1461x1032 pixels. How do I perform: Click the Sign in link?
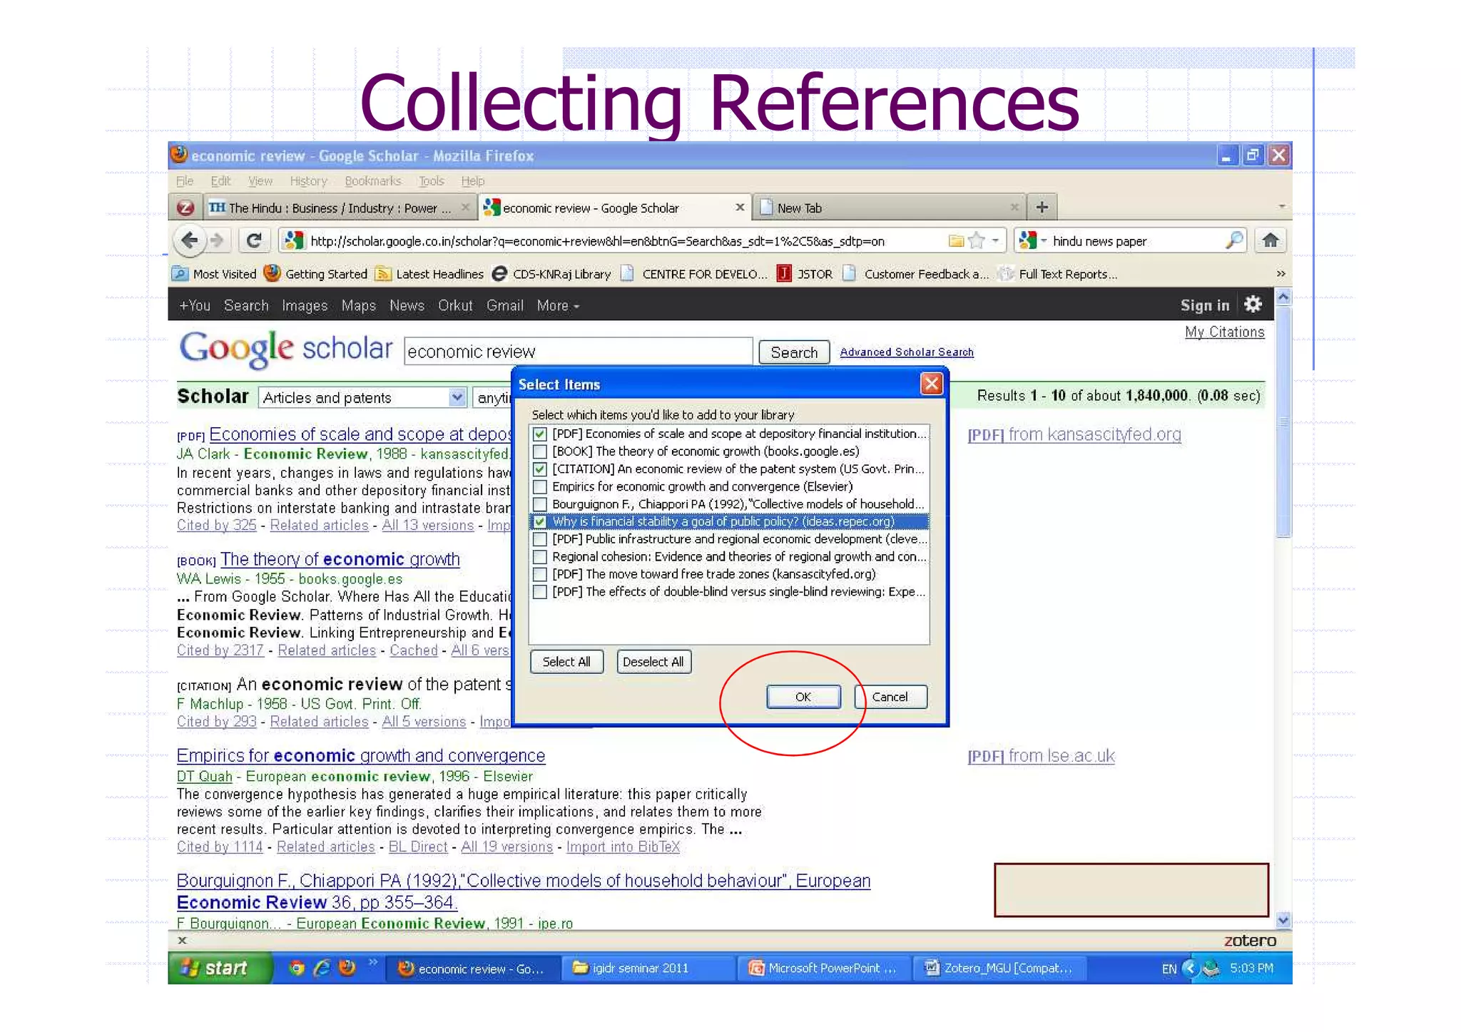click(x=1204, y=305)
